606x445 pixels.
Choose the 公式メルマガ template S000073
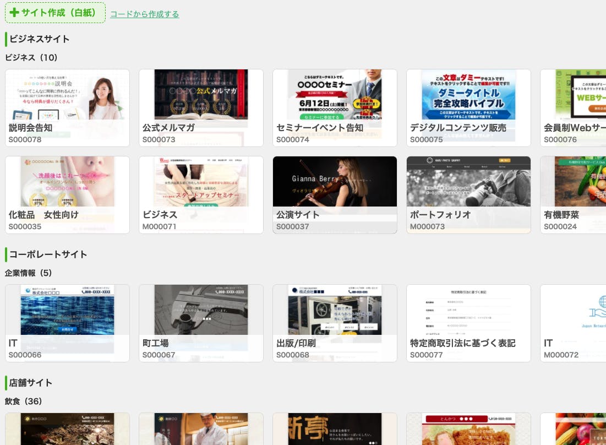click(x=201, y=107)
